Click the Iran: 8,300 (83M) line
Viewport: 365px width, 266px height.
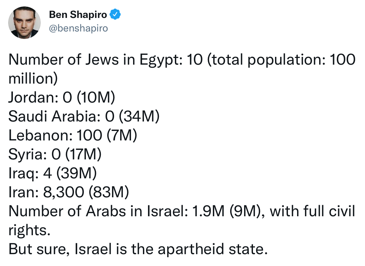pos(69,192)
